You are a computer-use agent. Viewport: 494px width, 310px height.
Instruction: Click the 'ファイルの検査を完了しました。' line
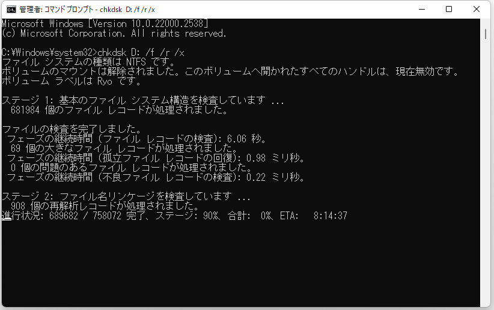click(72, 129)
